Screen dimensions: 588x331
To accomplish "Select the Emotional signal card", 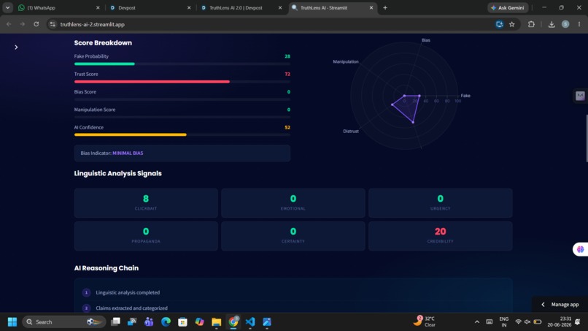I will (x=293, y=203).
